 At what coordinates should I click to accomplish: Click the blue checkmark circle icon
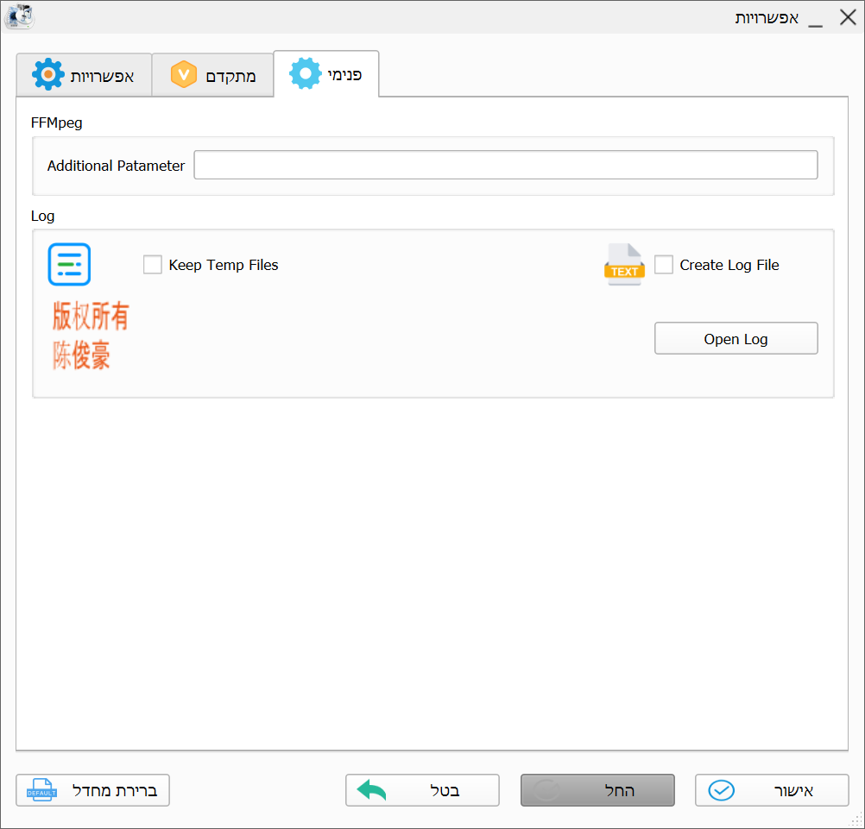pyautogui.click(x=721, y=790)
